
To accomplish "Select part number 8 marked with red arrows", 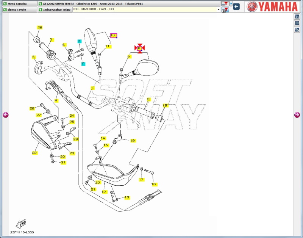I will pos(139,48).
